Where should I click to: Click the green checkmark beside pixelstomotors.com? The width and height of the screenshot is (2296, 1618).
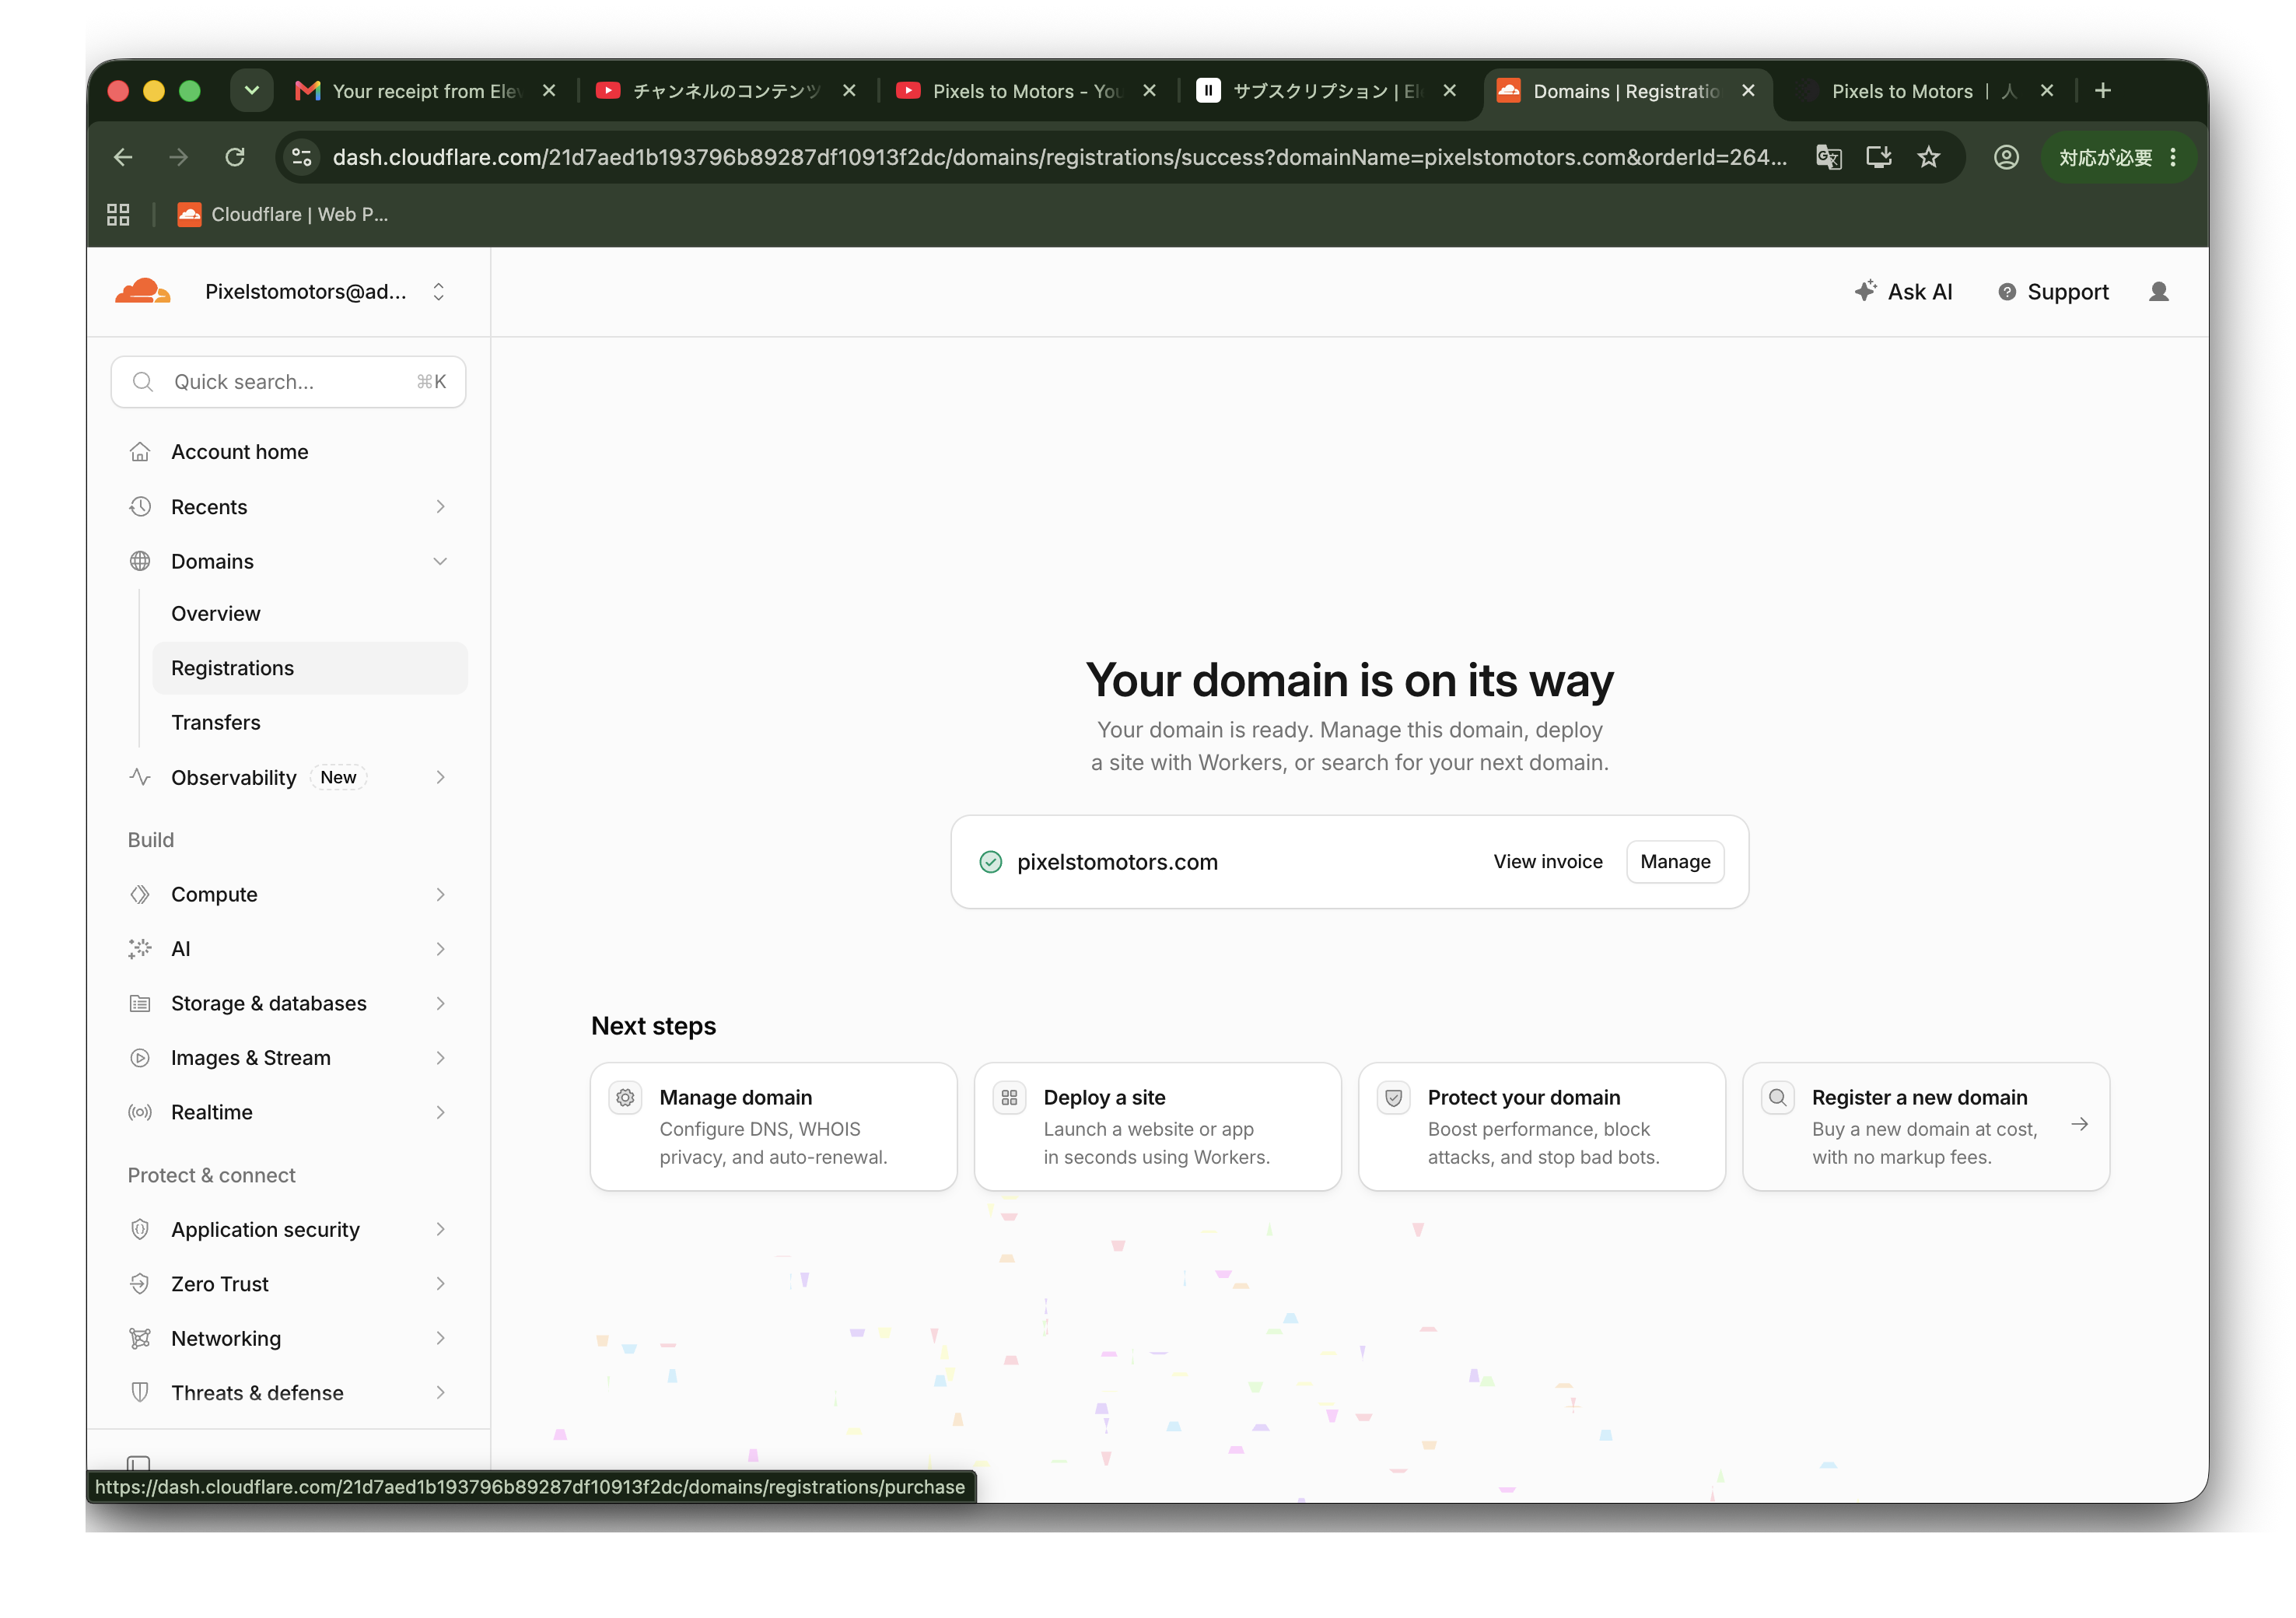pyautogui.click(x=990, y=861)
